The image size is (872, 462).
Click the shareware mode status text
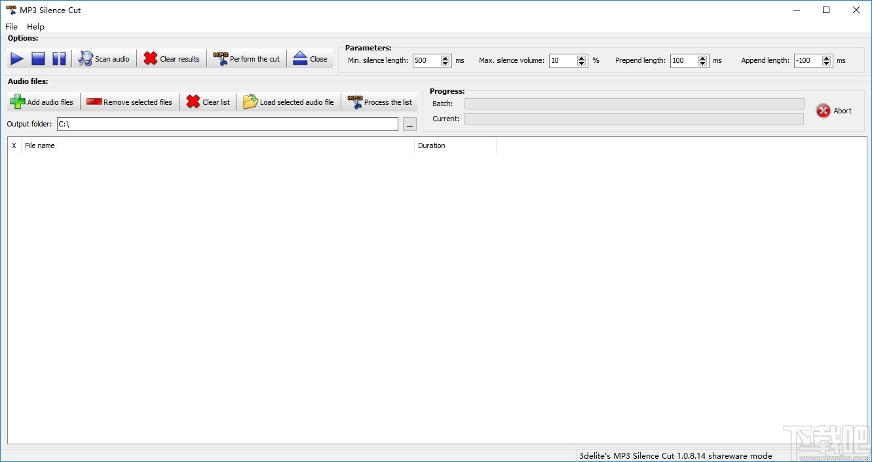pyautogui.click(x=675, y=455)
